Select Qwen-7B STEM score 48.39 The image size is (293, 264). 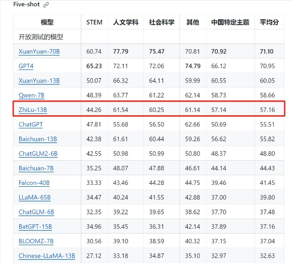click(x=94, y=95)
